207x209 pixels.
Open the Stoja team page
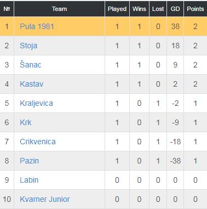point(28,46)
